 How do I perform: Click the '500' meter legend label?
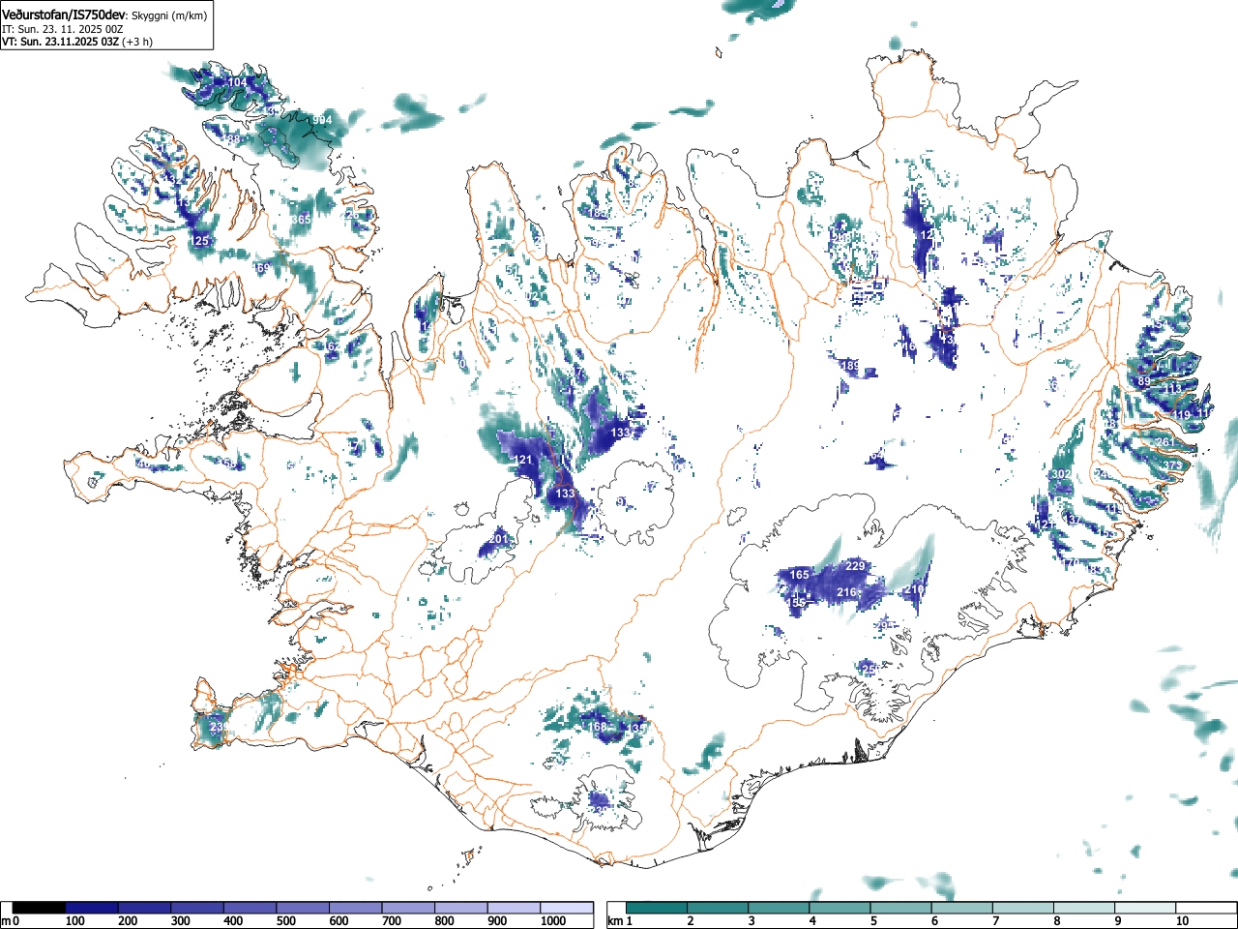click(285, 921)
